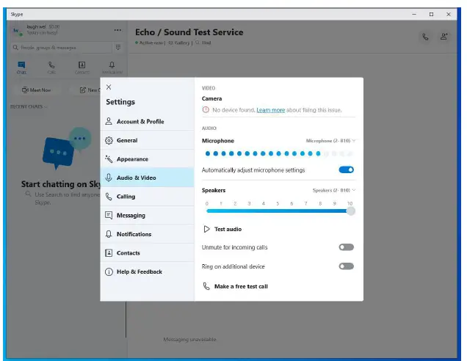Minimize the Skype window
Screen dimensions: 467x361
pyautogui.click(x=414, y=14)
